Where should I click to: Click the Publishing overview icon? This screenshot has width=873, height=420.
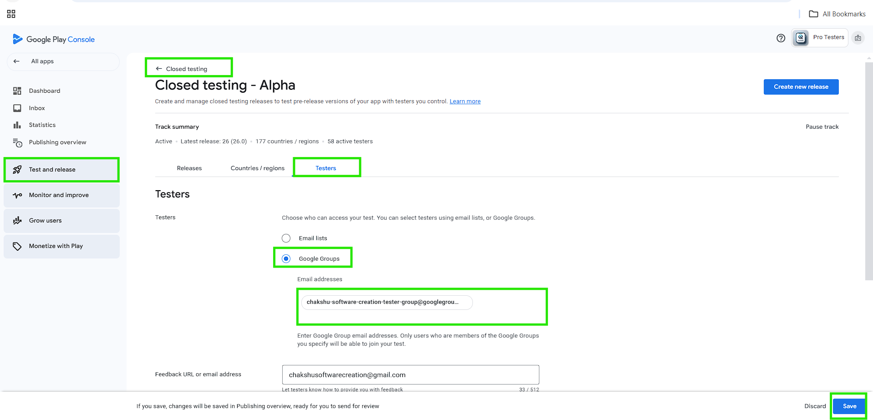coord(17,142)
